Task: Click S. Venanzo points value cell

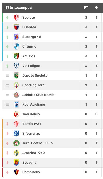Action: coord(86,134)
